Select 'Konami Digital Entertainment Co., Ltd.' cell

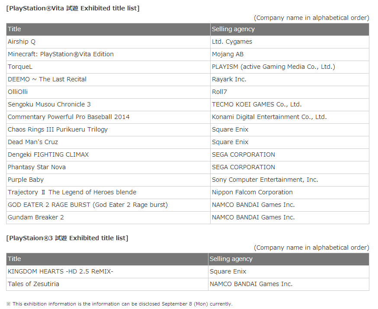pyautogui.click(x=290, y=117)
